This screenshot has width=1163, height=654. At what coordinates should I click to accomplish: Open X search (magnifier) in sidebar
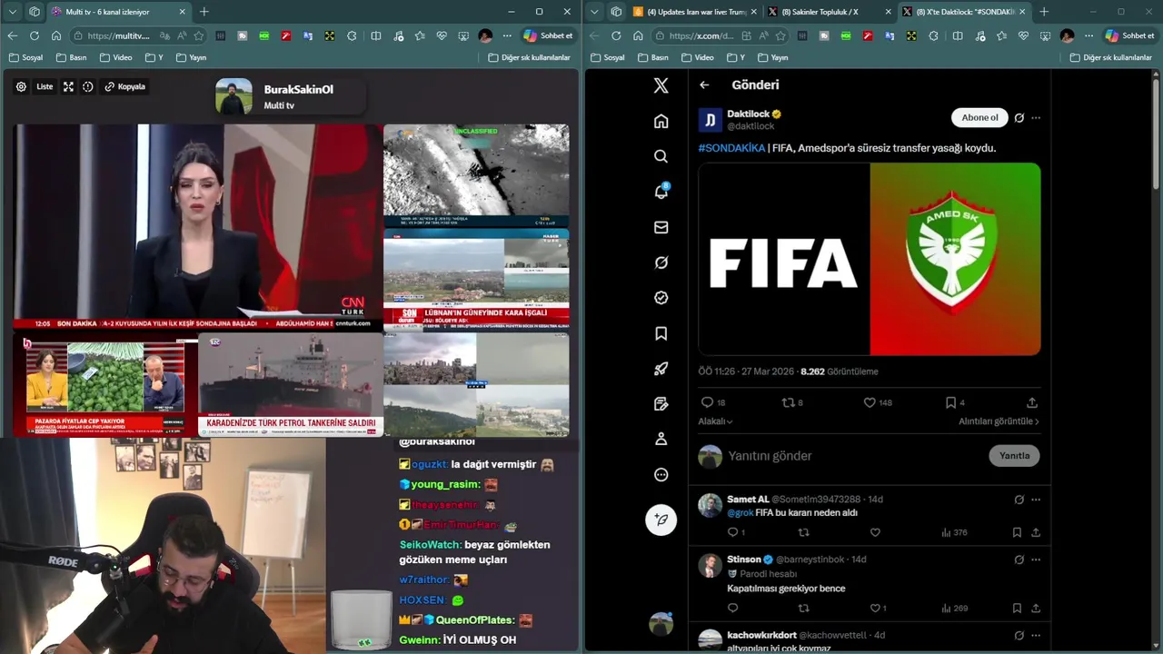[x=661, y=156]
